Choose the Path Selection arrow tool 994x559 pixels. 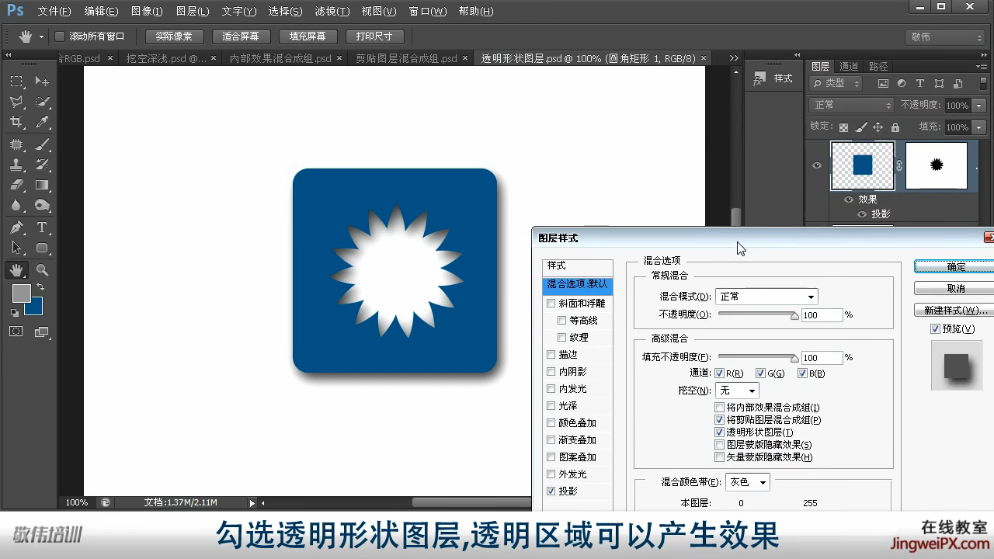tap(16, 248)
